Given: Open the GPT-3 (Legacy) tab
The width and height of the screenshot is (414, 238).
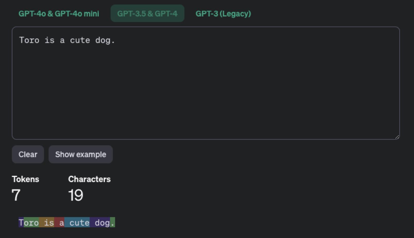Looking at the screenshot, I should click(x=223, y=13).
